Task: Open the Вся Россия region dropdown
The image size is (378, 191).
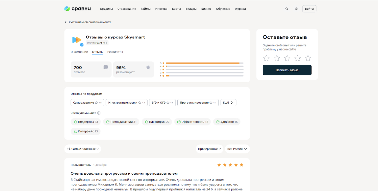Action: pyautogui.click(x=237, y=149)
